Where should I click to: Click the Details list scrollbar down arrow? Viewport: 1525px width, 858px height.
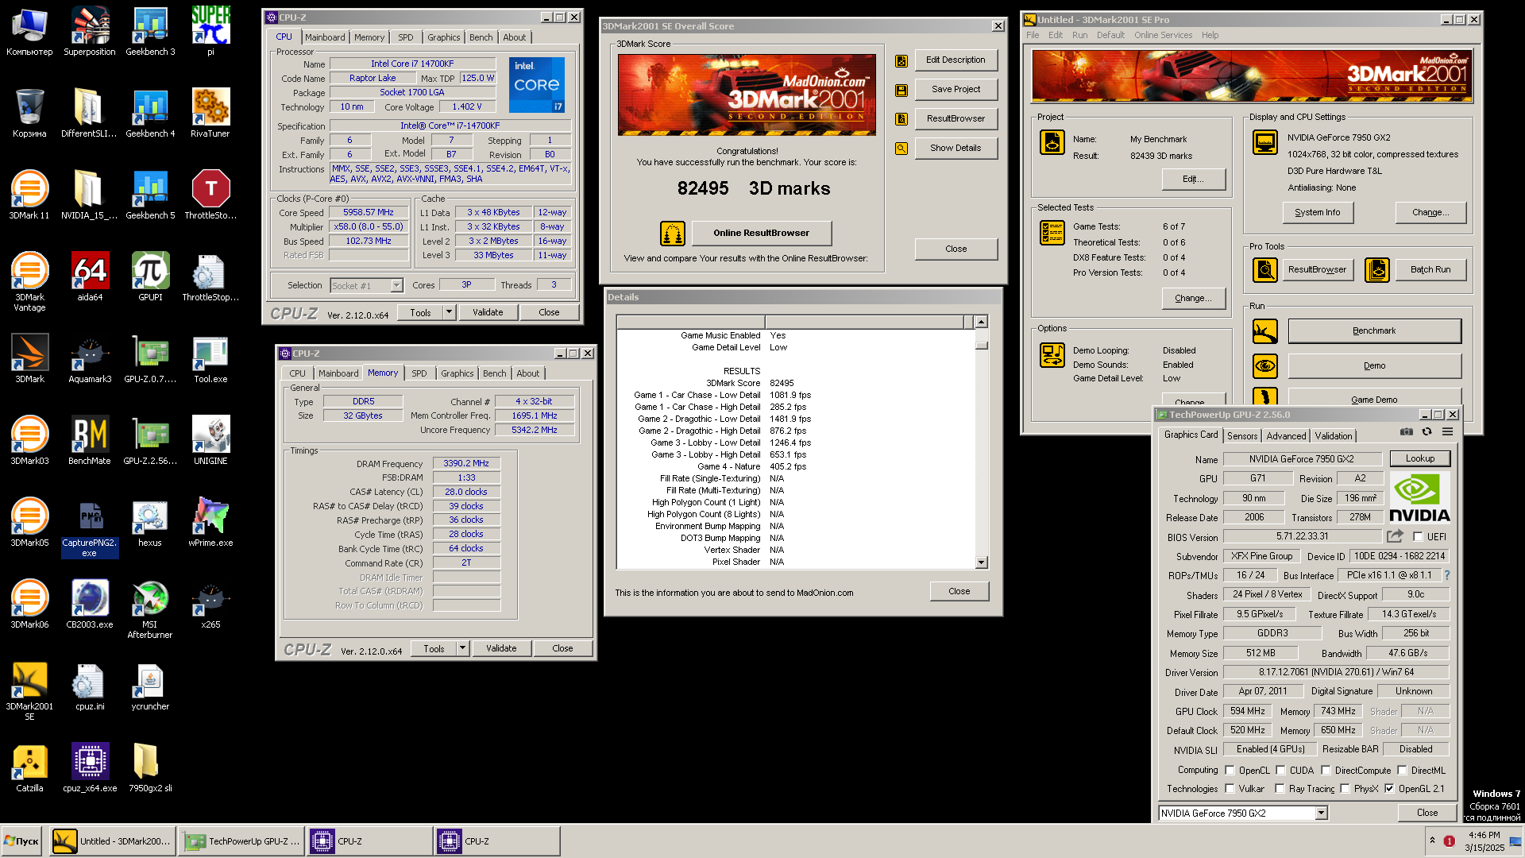tap(982, 562)
